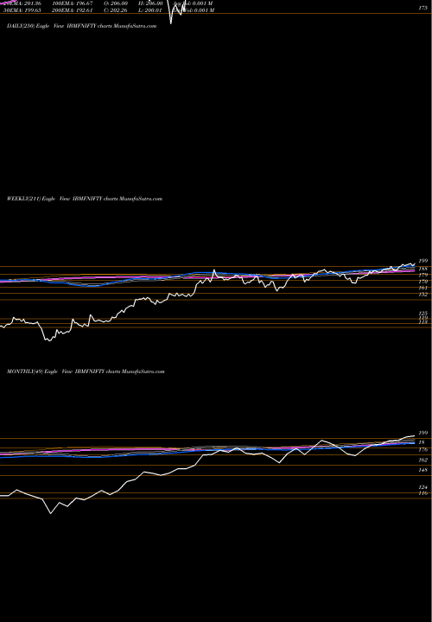Viewport: 432px width, 622px height.
Task: Click the 148 price label in monthly chart
Action: (422, 470)
